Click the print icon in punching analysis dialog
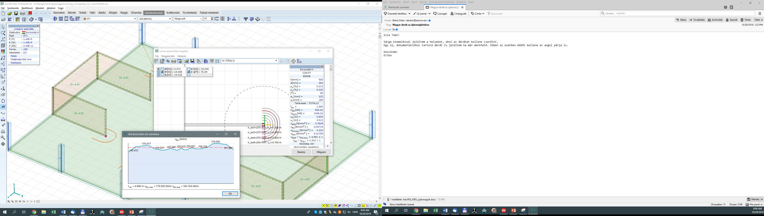Screen dimensions: 764x216 [x=174, y=61]
